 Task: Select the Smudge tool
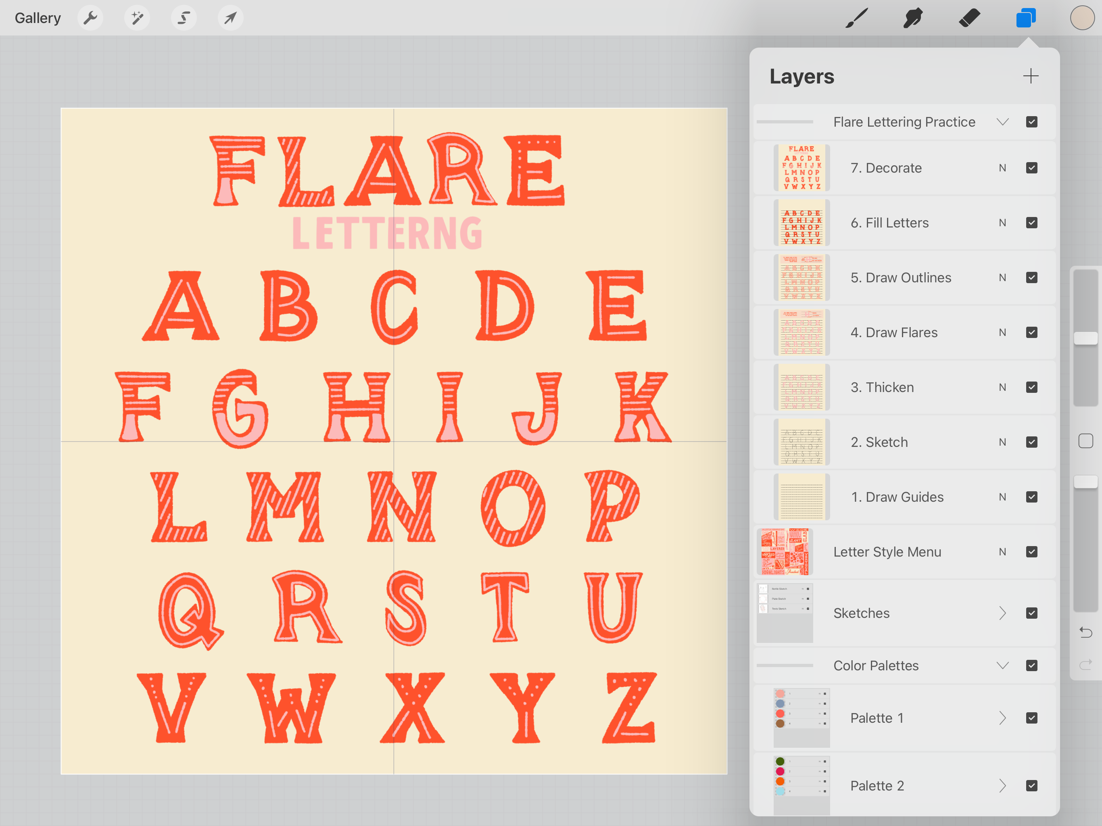[x=913, y=19]
